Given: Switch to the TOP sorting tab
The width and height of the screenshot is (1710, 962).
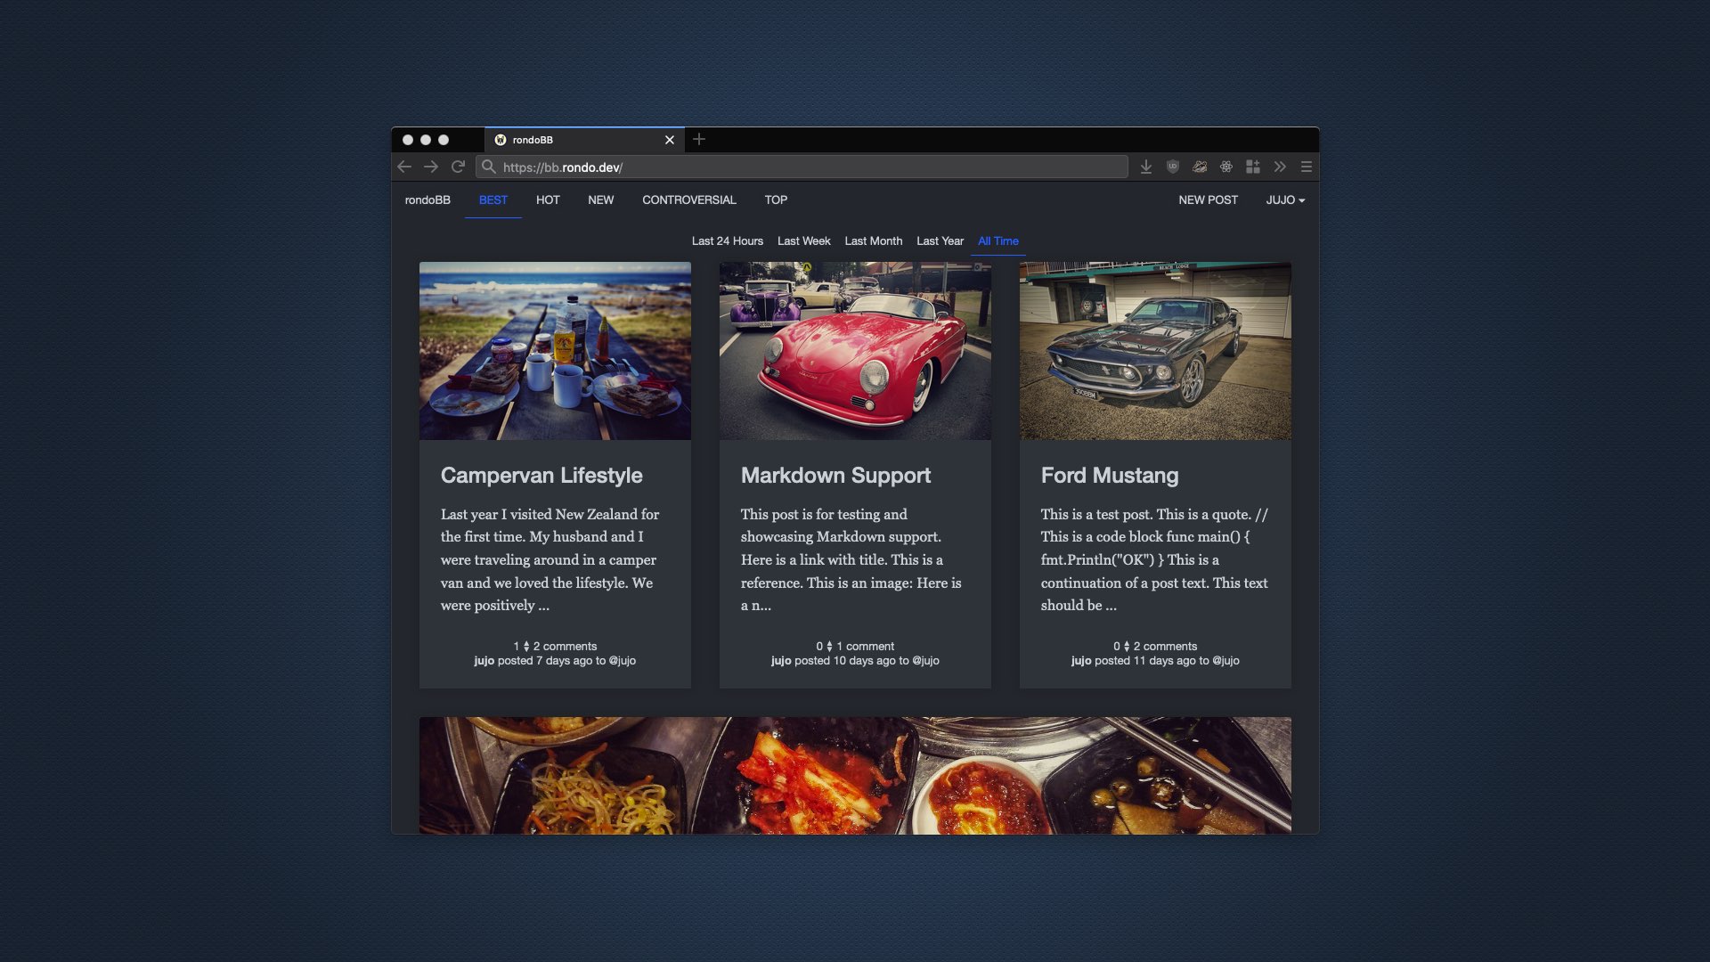Looking at the screenshot, I should coord(776,200).
